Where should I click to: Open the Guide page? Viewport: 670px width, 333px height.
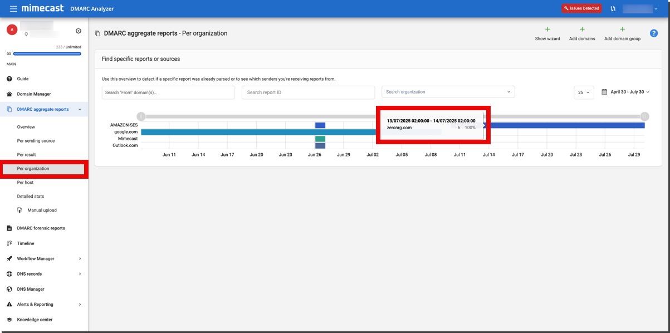[x=23, y=79]
